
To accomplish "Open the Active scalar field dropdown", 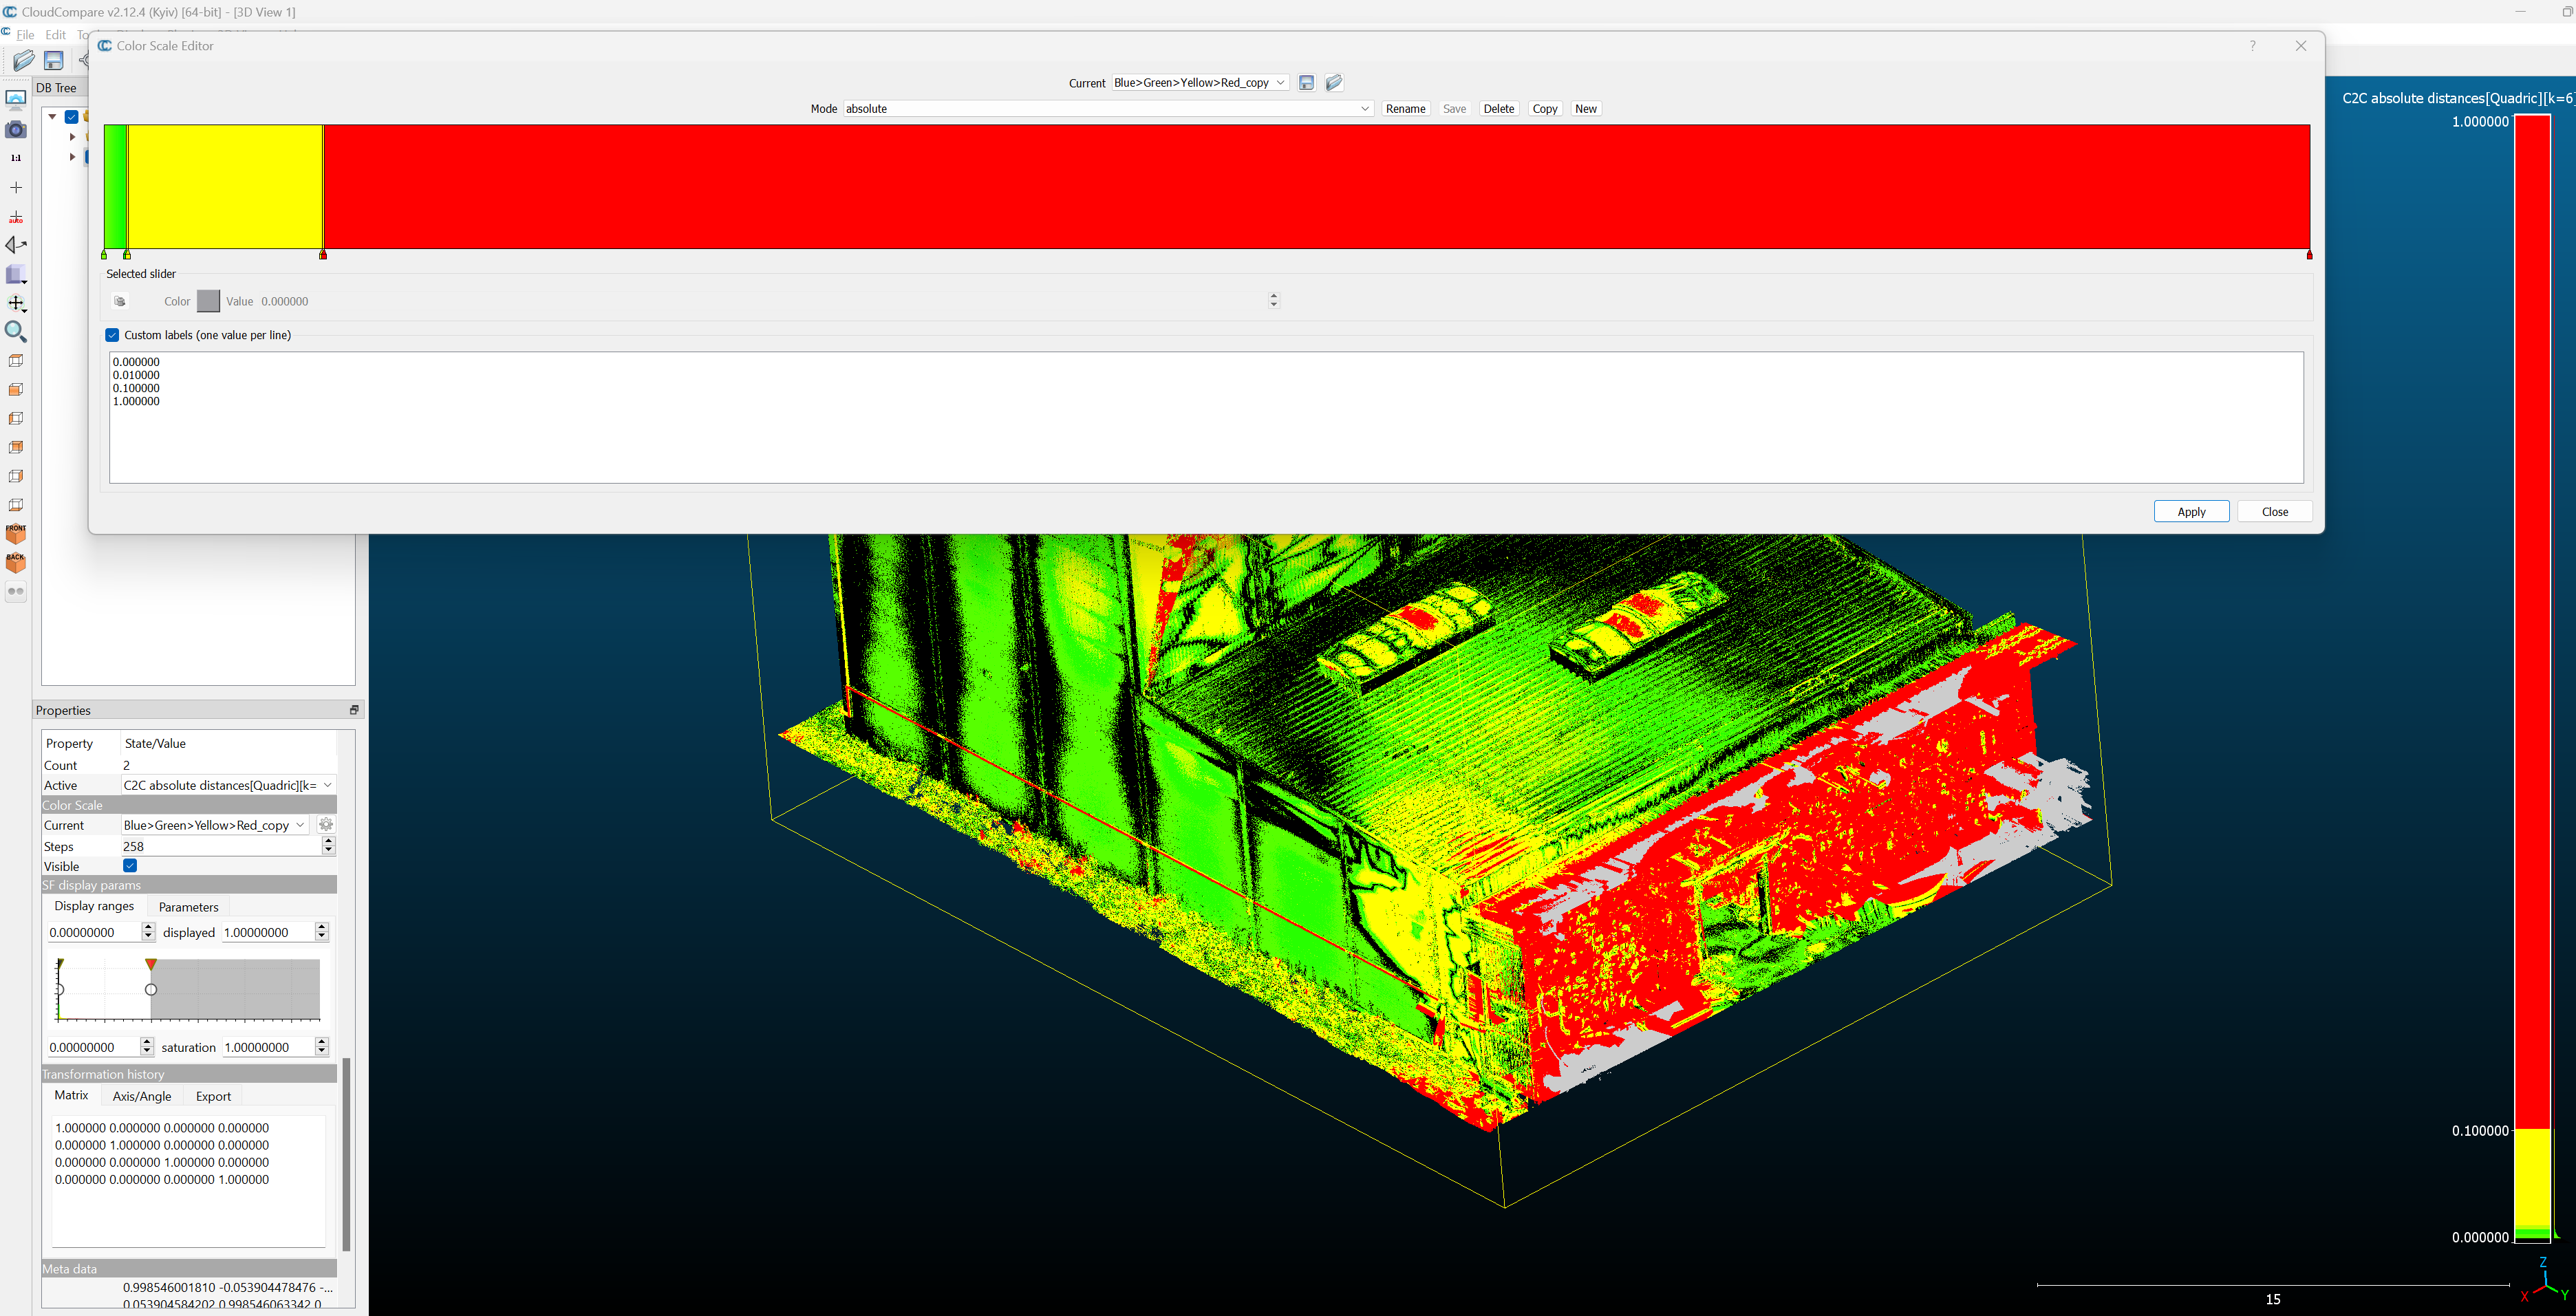I will coord(228,785).
